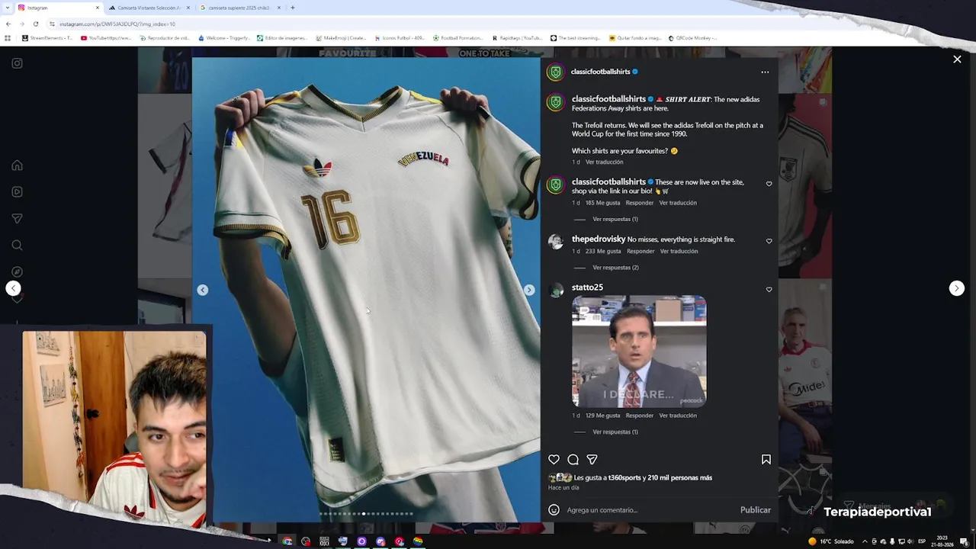976x549 pixels.
Task: Like statto25's comment
Action: 769,290
